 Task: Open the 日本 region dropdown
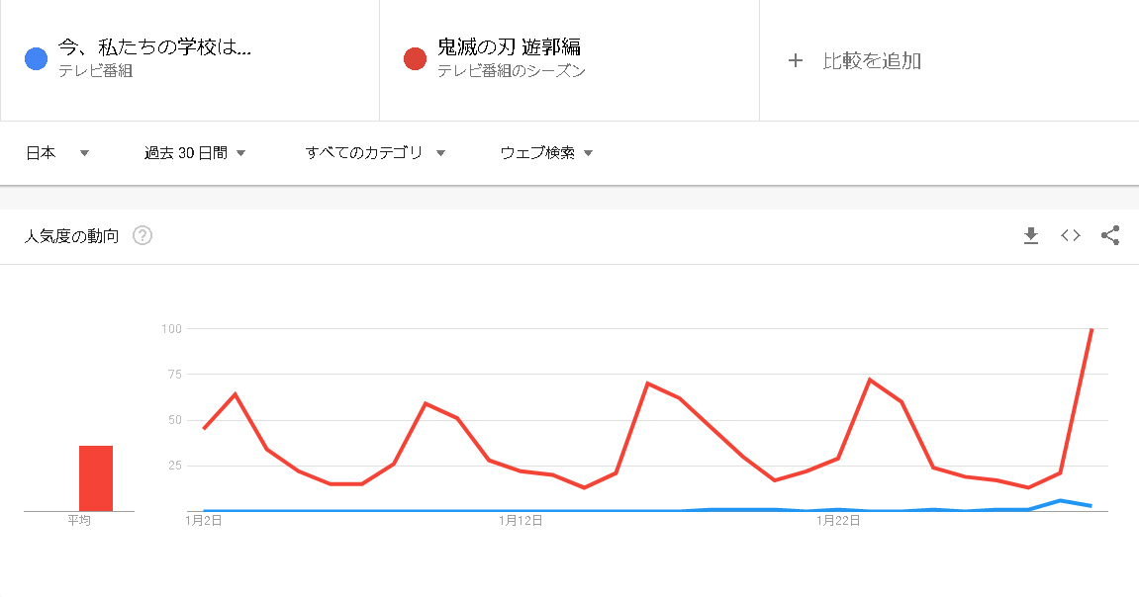[57, 152]
